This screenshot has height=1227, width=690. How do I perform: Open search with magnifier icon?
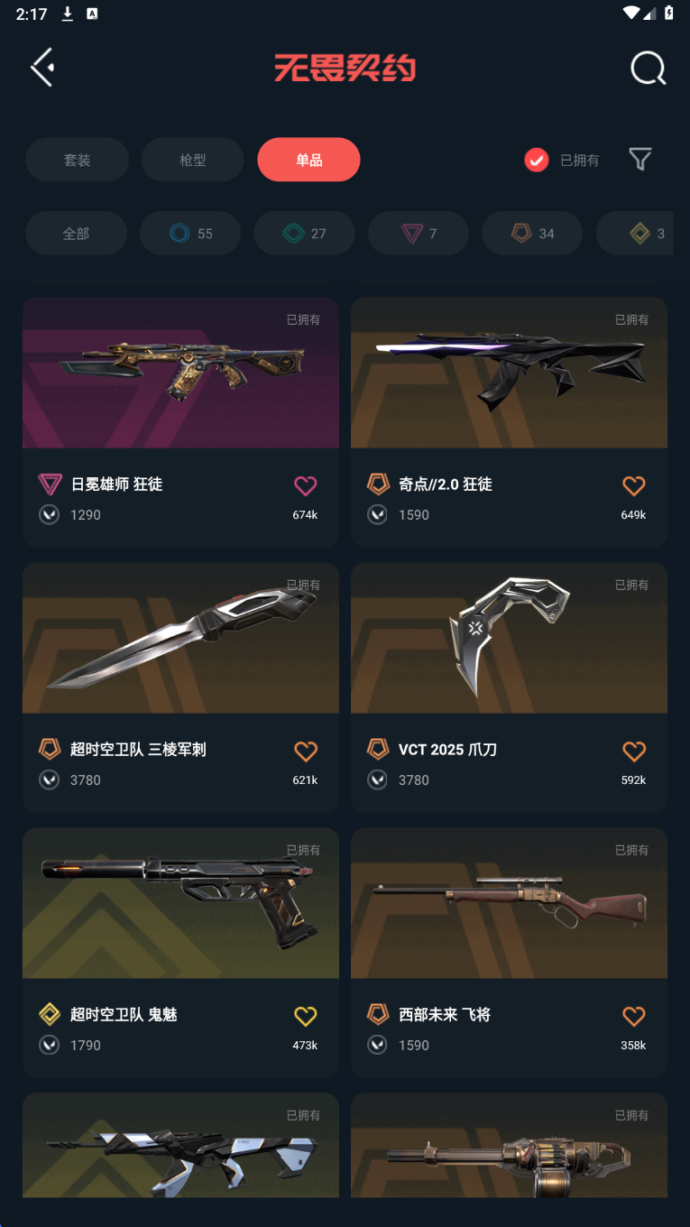[648, 68]
